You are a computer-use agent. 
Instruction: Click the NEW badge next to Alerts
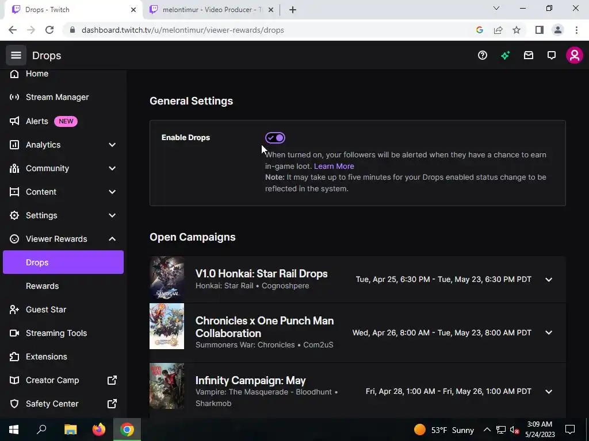(x=66, y=121)
